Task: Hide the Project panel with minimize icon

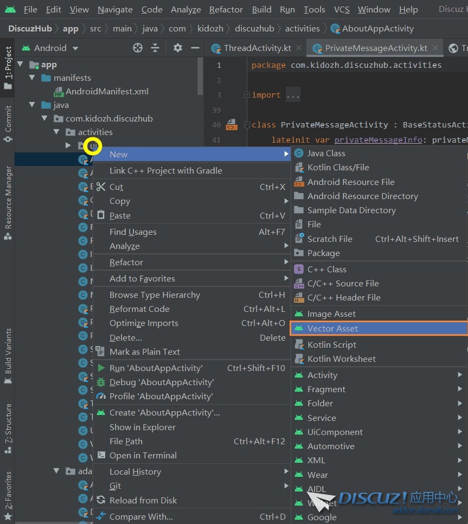Action: pos(195,48)
